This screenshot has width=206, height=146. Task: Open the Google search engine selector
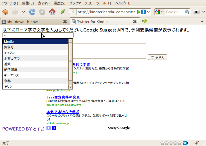(x=159, y=12)
